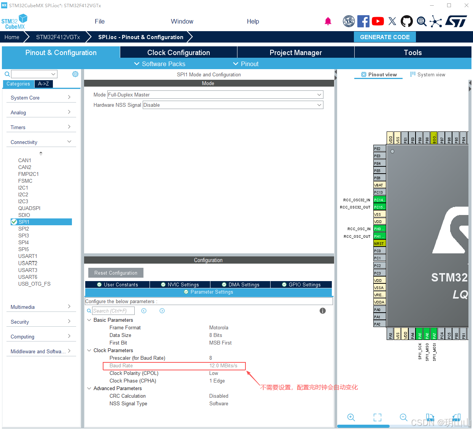This screenshot has width=473, height=430.
Task: Click the STM32CubeMX logo
Action: 14,22
